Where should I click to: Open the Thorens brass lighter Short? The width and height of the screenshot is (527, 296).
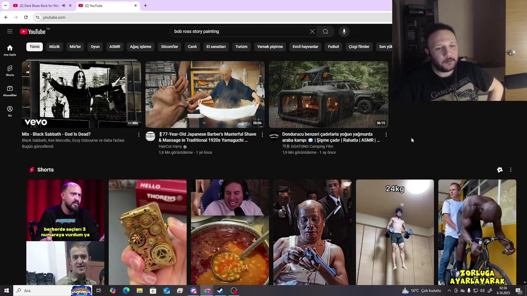(148, 232)
